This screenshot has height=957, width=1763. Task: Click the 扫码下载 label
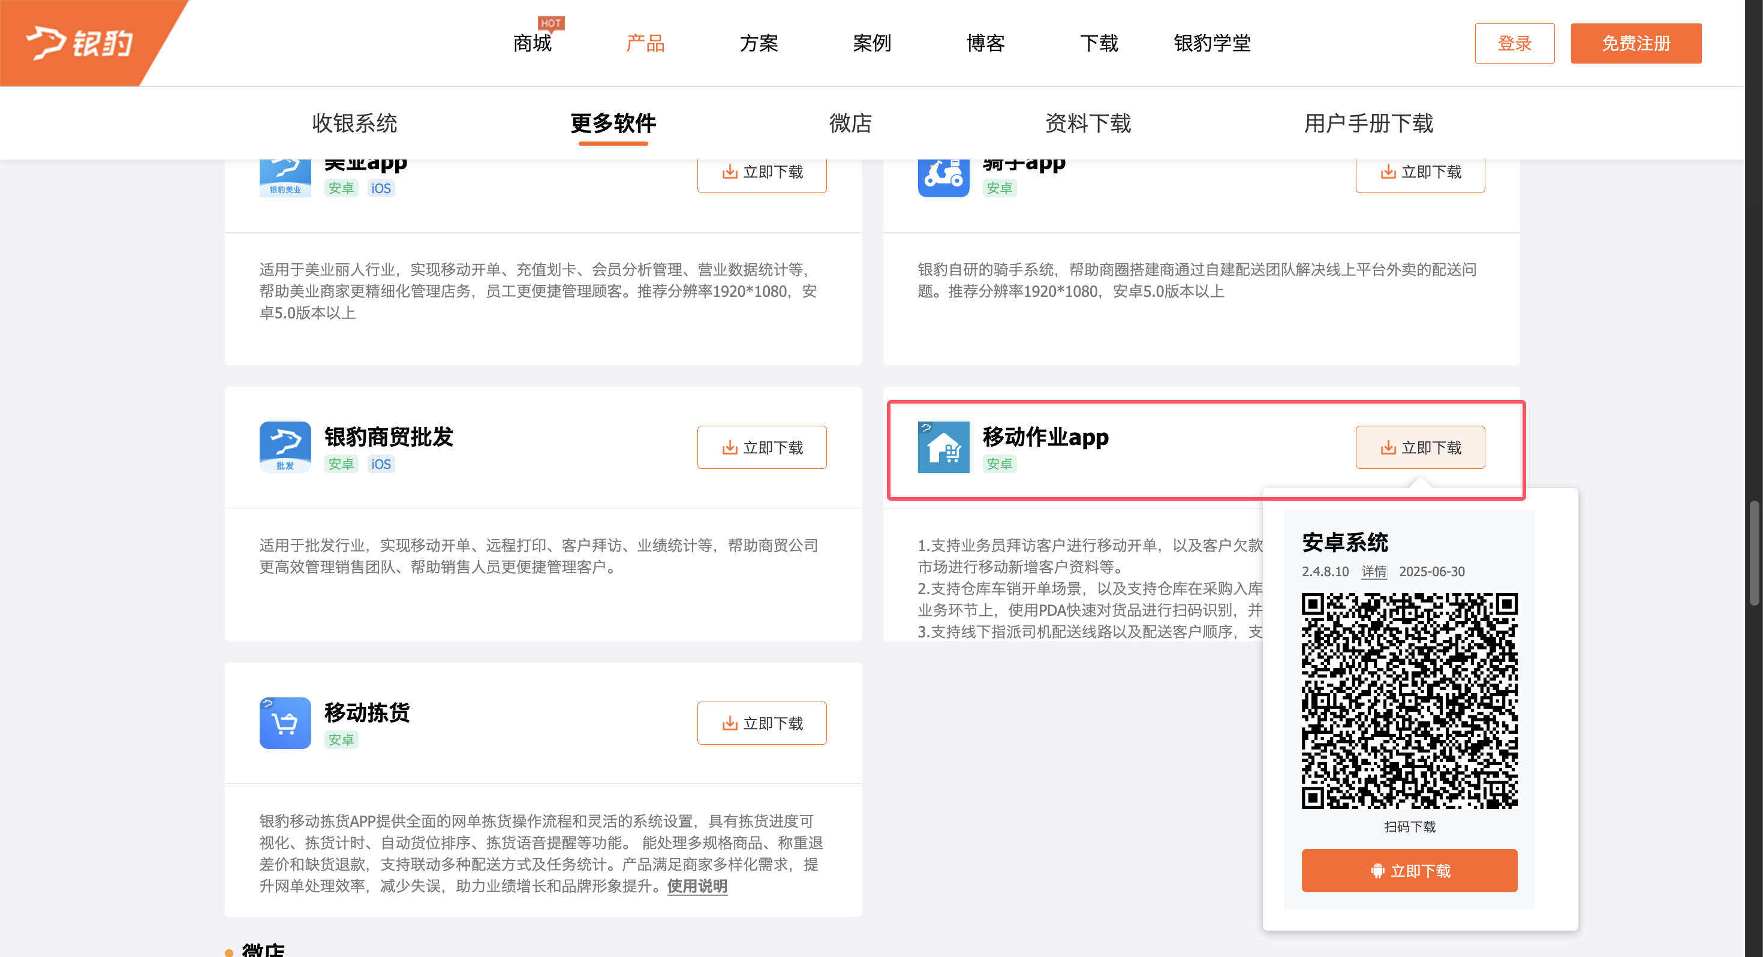1410,827
